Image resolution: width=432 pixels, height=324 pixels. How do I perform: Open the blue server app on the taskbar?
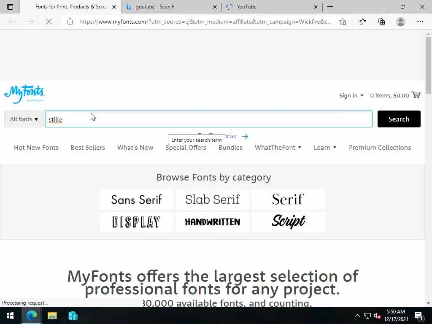[73, 316]
